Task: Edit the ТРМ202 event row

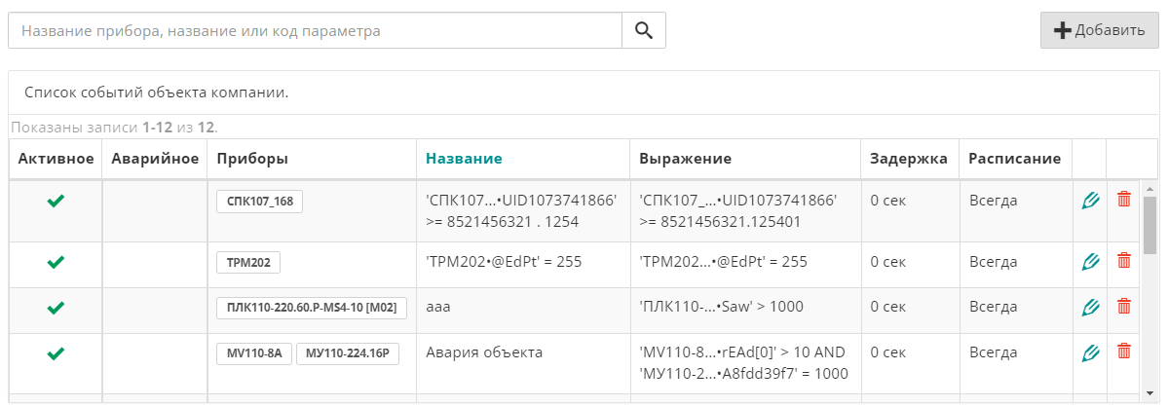Action: coord(1089,261)
